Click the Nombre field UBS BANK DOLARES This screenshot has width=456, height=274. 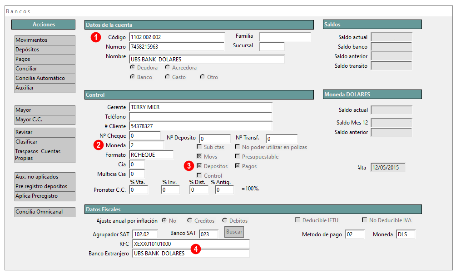pos(207,60)
